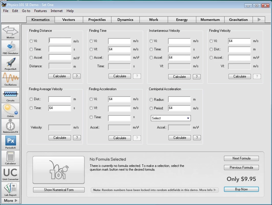Click Calculate in Finding Time

click(x=120, y=76)
